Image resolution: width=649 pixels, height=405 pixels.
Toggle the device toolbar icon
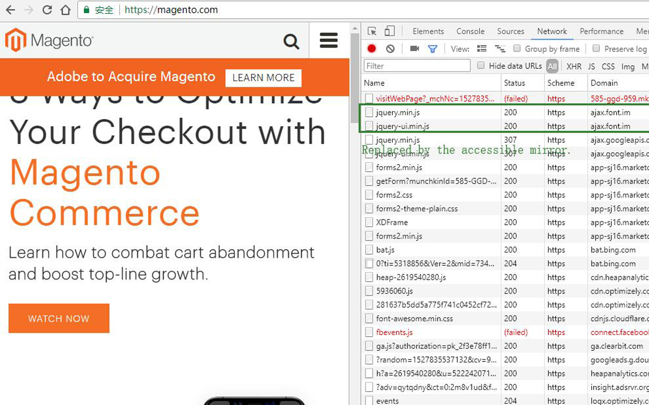click(389, 31)
